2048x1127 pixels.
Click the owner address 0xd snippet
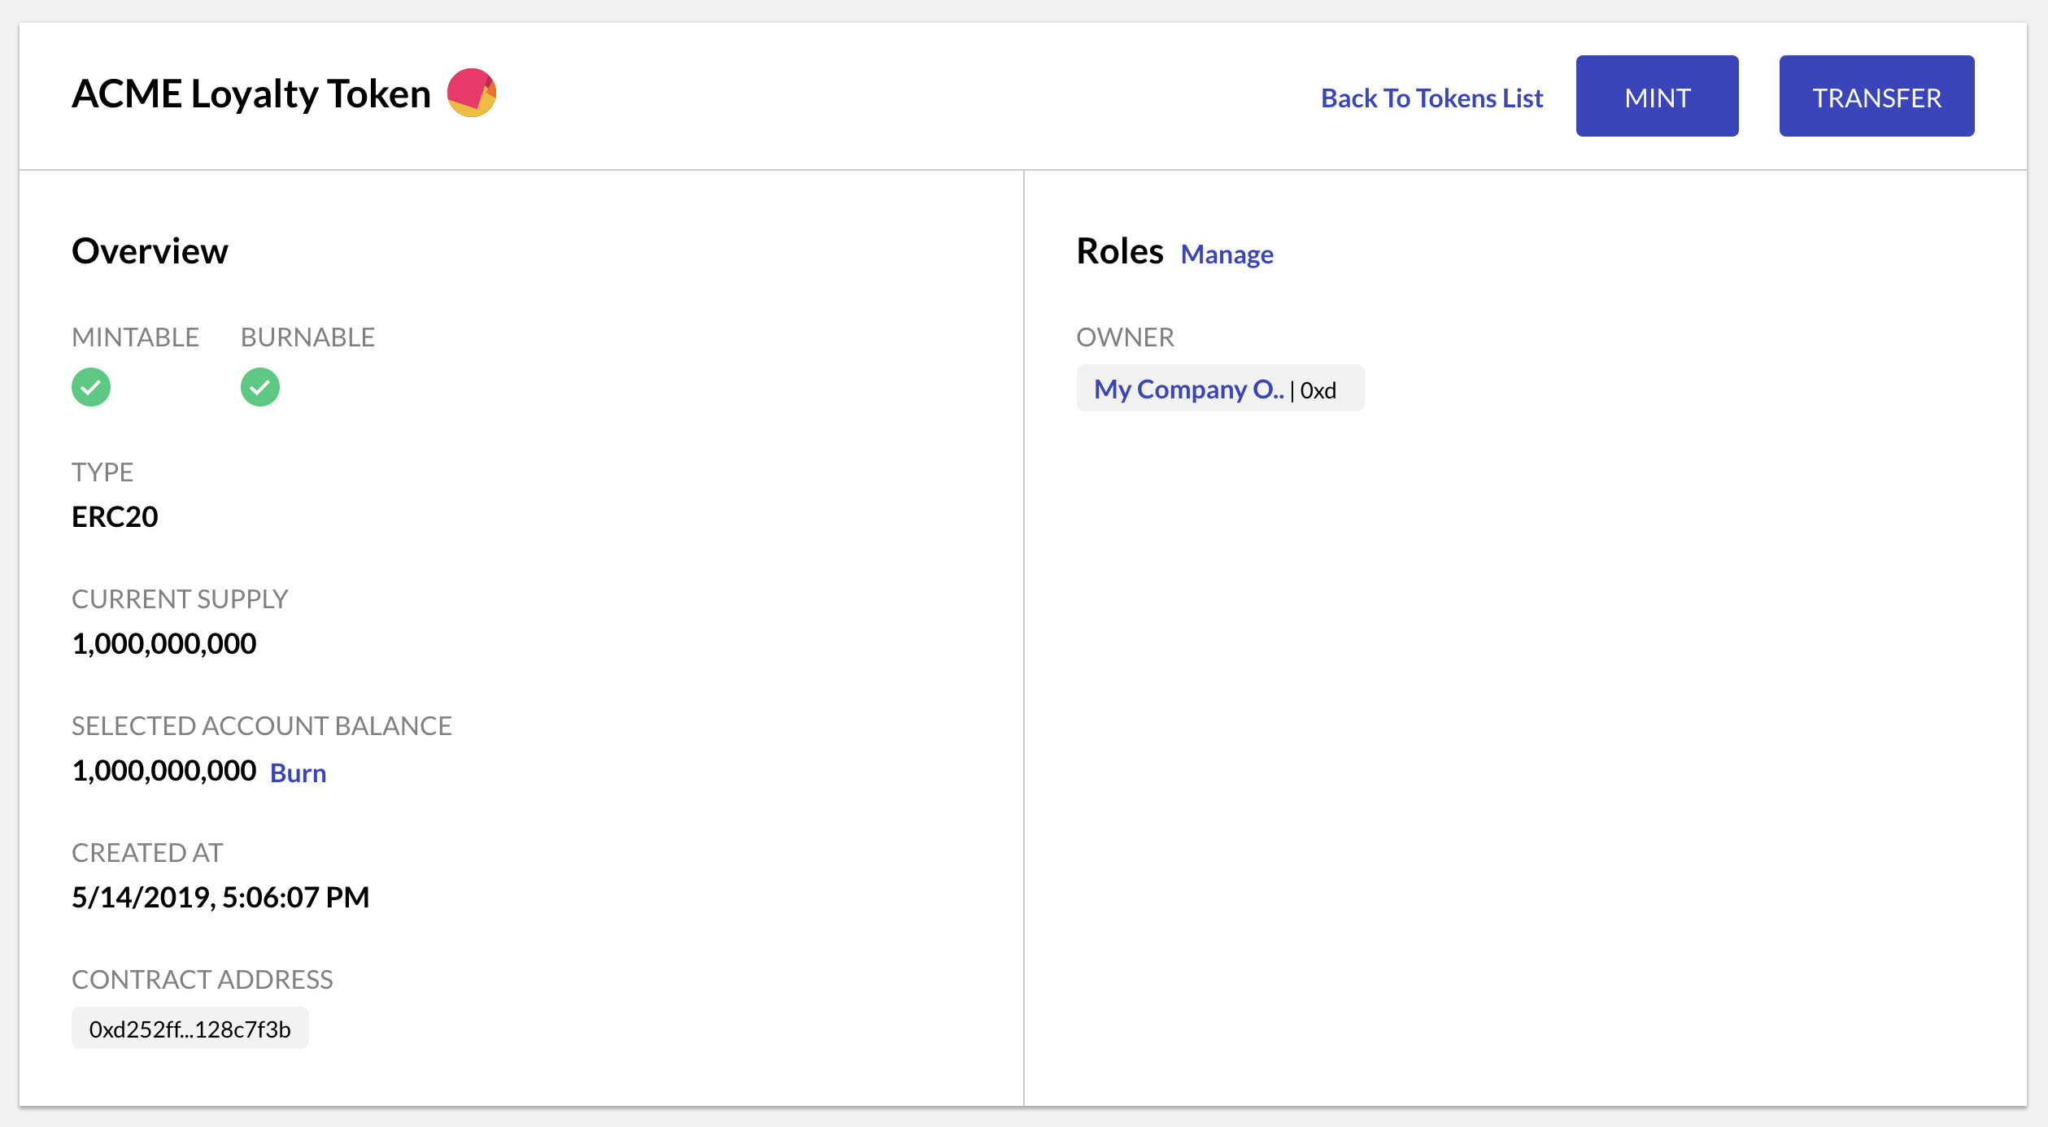pyautogui.click(x=1318, y=391)
